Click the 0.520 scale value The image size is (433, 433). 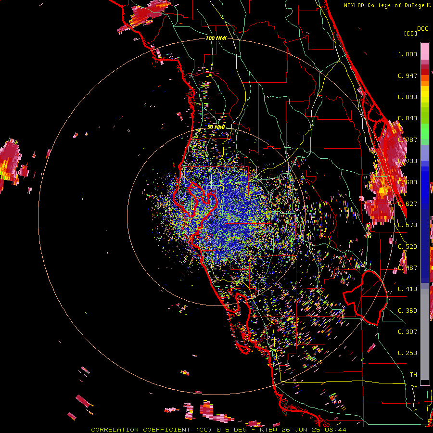tap(408, 247)
